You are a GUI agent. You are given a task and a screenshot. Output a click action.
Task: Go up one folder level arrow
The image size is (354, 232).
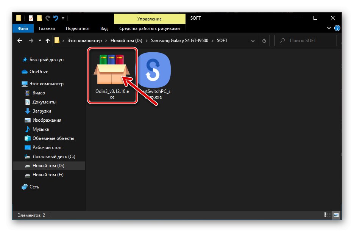click(x=48, y=41)
